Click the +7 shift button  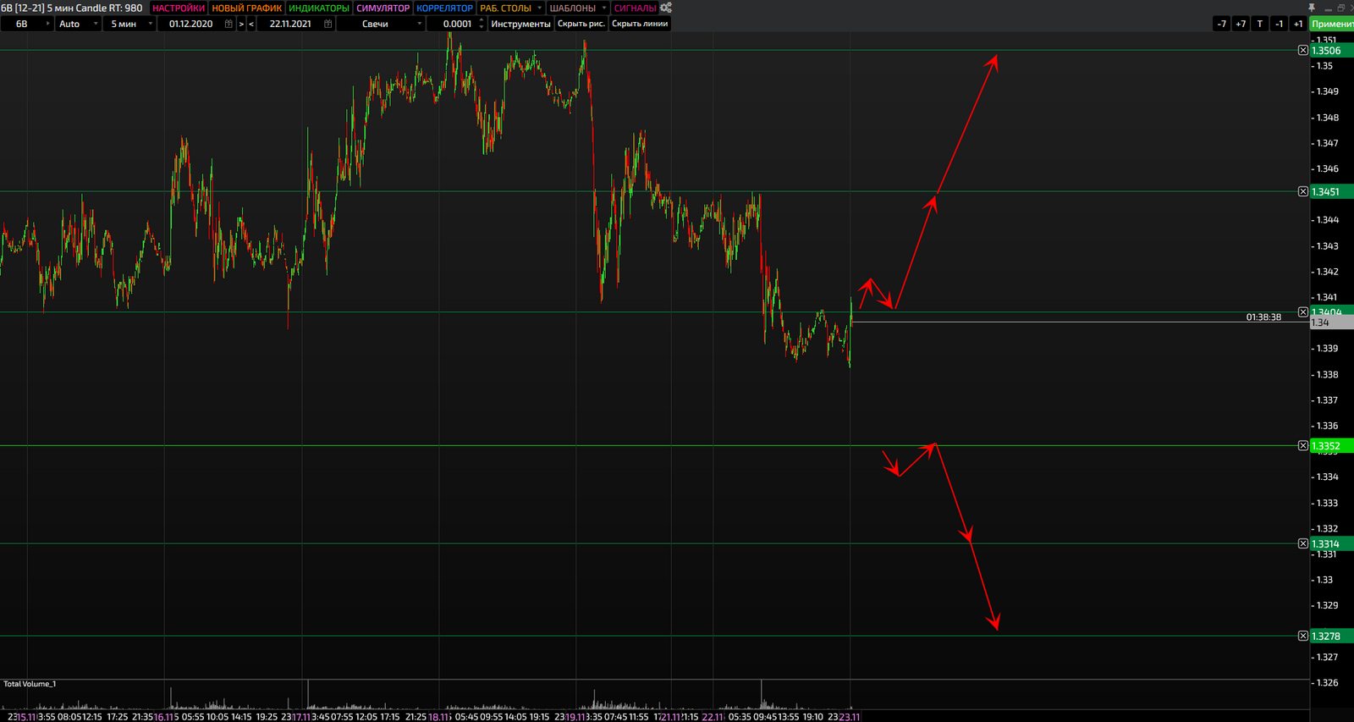pos(1241,24)
